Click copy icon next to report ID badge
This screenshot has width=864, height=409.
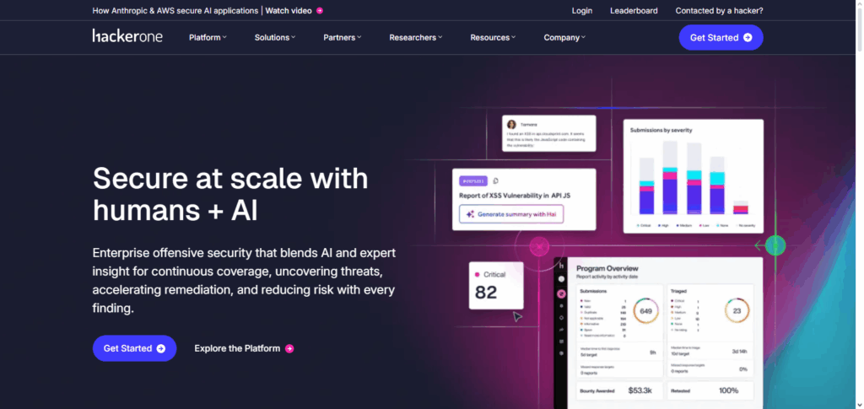[496, 180]
